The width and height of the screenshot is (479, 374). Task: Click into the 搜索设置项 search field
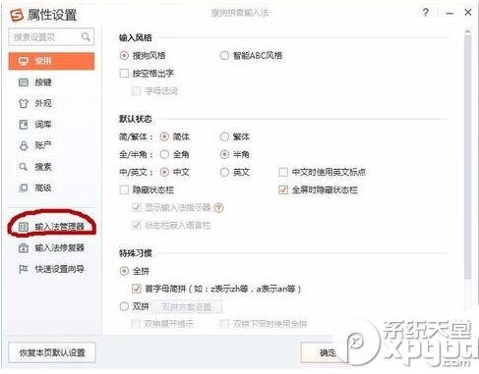[51, 37]
